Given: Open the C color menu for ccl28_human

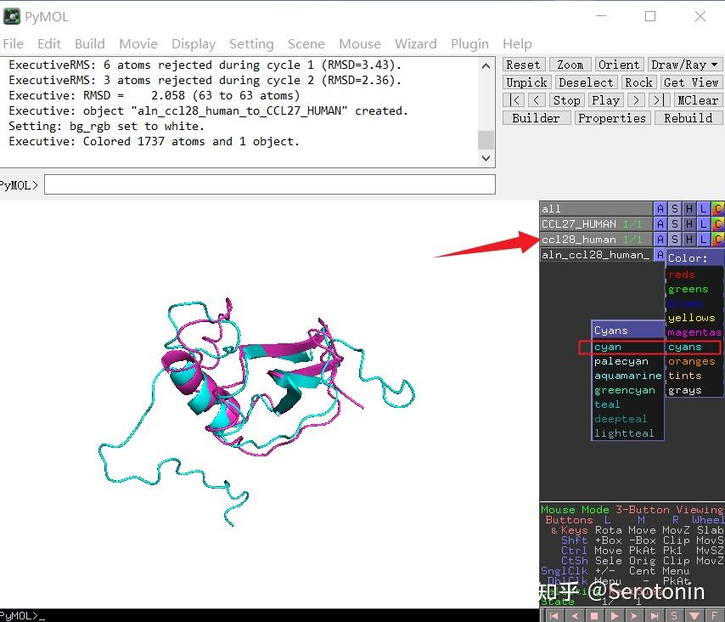Looking at the screenshot, I should tap(717, 240).
